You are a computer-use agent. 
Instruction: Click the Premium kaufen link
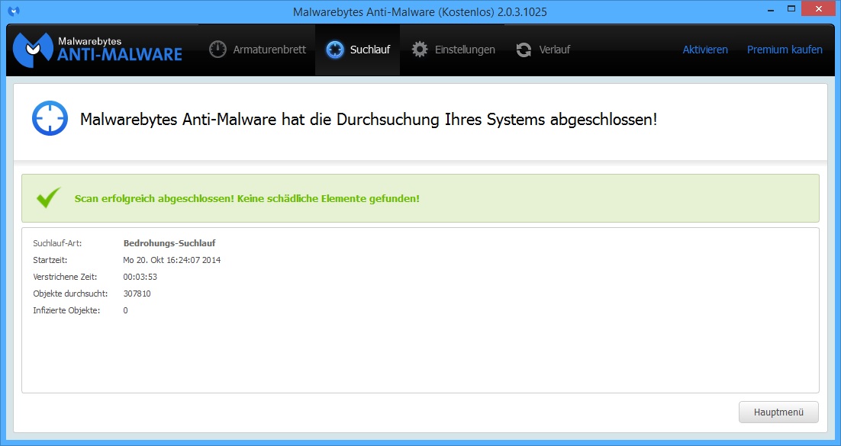[785, 50]
